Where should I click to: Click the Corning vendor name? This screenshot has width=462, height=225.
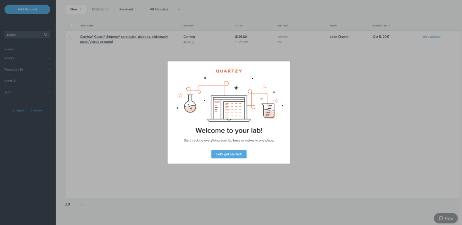click(189, 37)
